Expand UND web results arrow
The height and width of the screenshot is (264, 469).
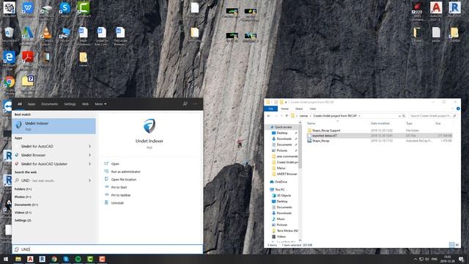[x=89, y=180]
